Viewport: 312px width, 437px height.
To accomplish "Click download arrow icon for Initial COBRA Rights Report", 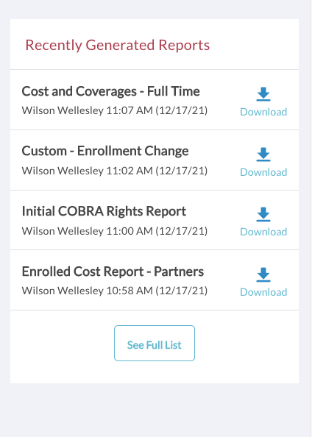I will point(263,214).
